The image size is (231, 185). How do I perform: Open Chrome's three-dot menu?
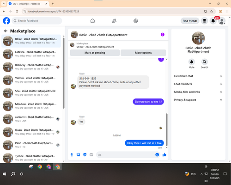coord(227,11)
